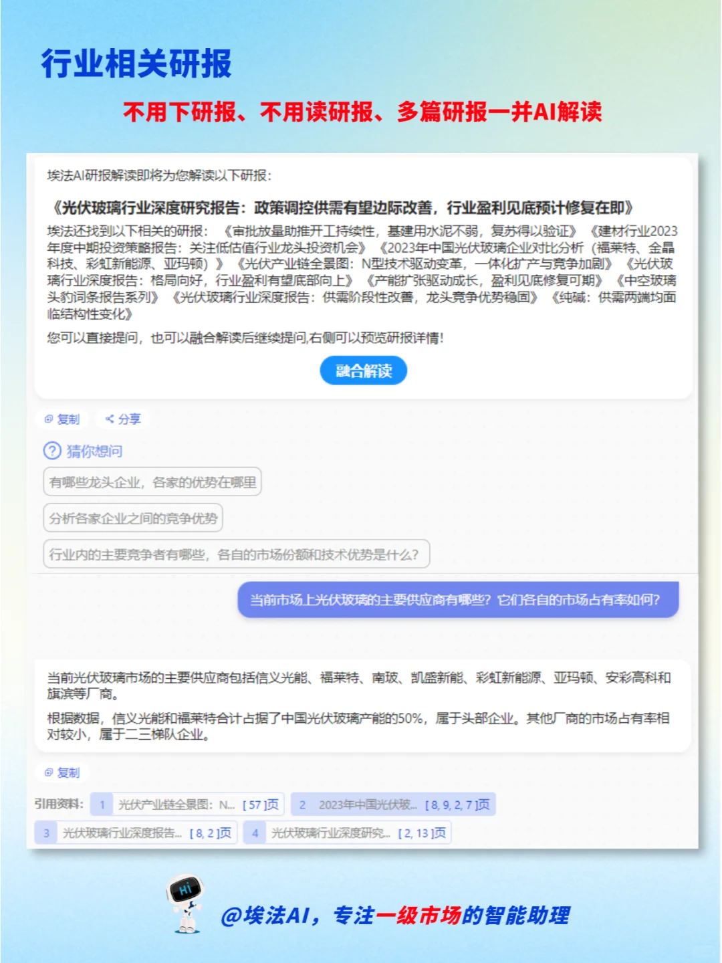The image size is (722, 963).
Task: Share the message using 分享 icon
Action: [x=124, y=419]
